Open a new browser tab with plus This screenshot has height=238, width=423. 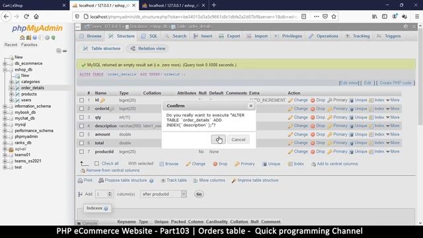[214, 5]
